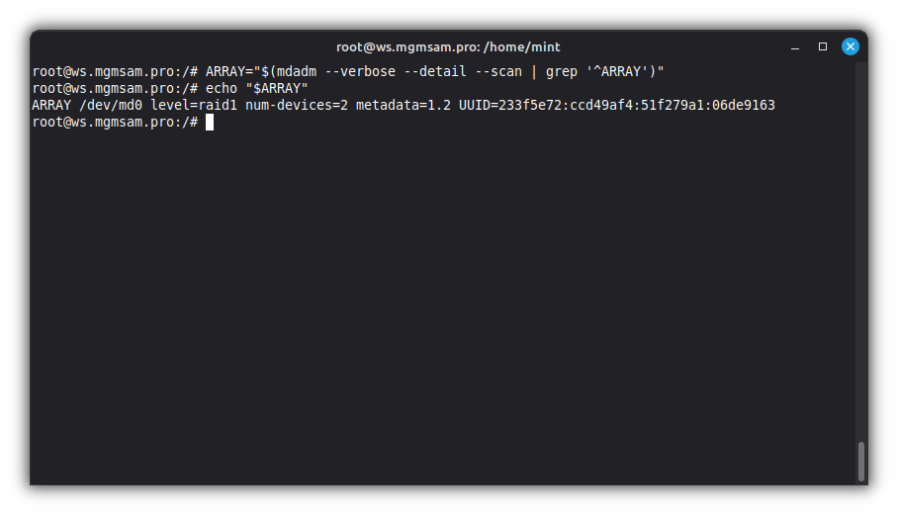
Task: Minimize the terminal window
Action: click(794, 46)
